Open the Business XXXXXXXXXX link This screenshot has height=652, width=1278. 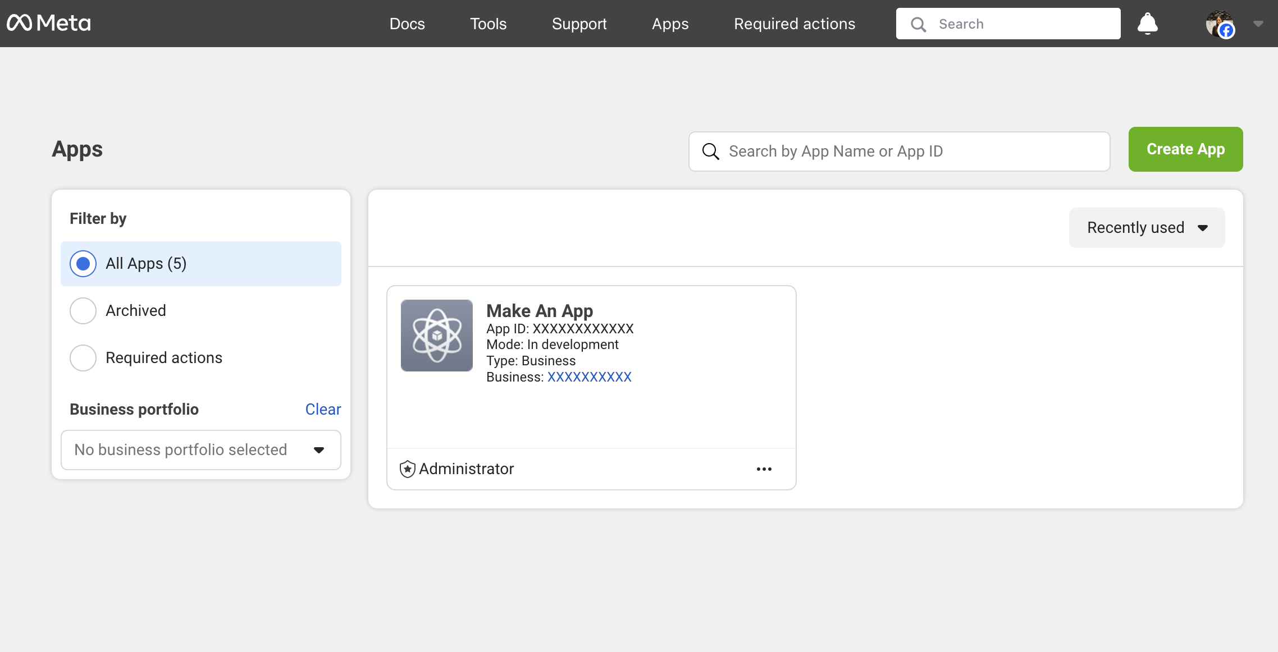590,377
